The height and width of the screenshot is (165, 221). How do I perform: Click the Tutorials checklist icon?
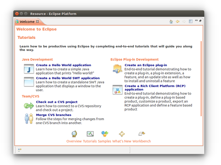pos(90,134)
